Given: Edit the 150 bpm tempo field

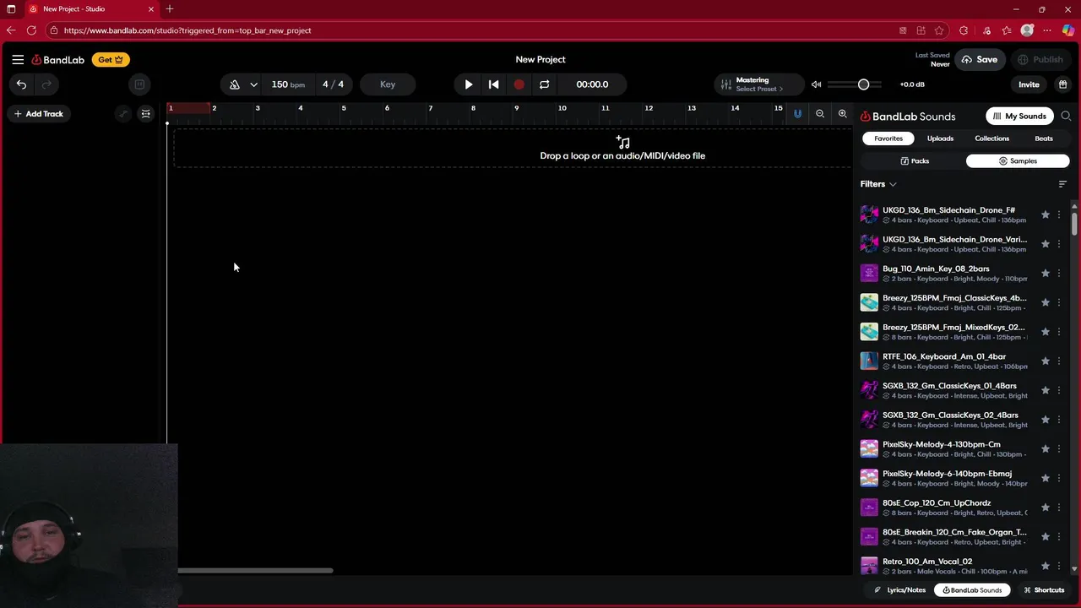Looking at the screenshot, I should pyautogui.click(x=288, y=84).
